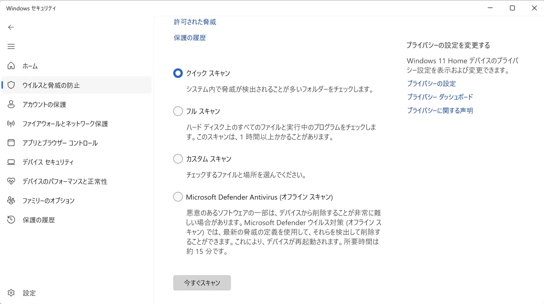Viewport: 544px width, 304px height.
Task: Click the heart icon for device health
Action: pyautogui.click(x=11, y=181)
